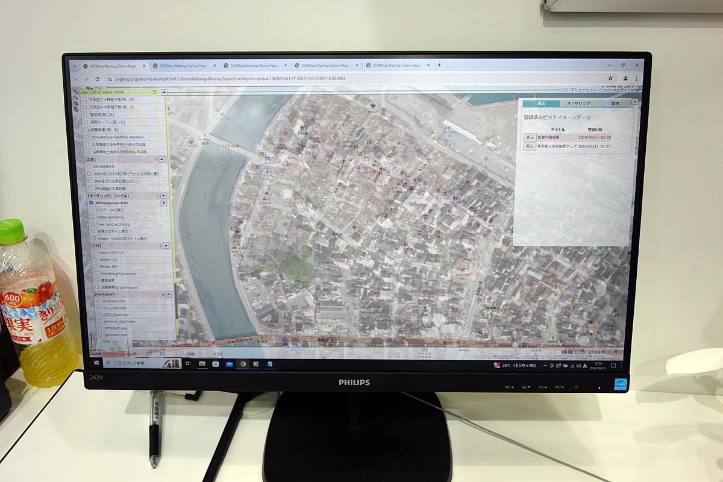
Task: Open the media player icon on the taskbar
Action: [x=255, y=364]
